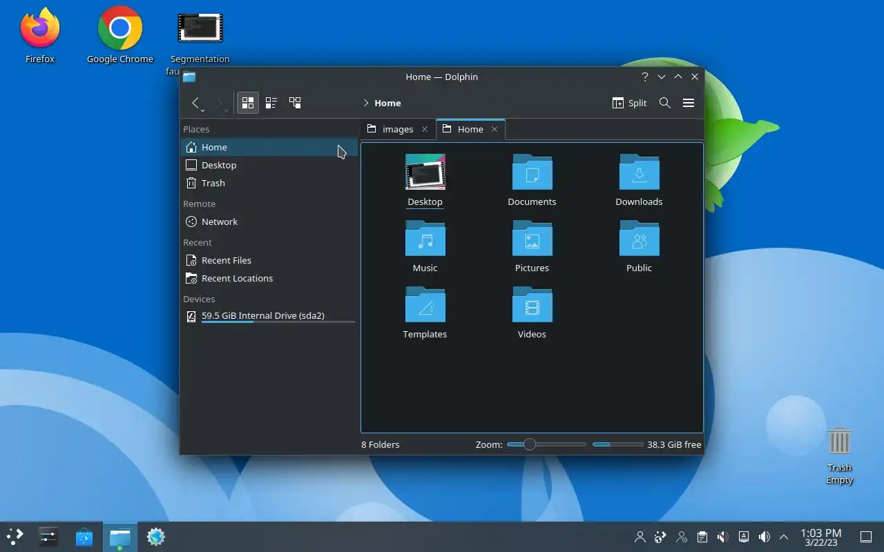Click the Zoom slider handle

tap(530, 444)
